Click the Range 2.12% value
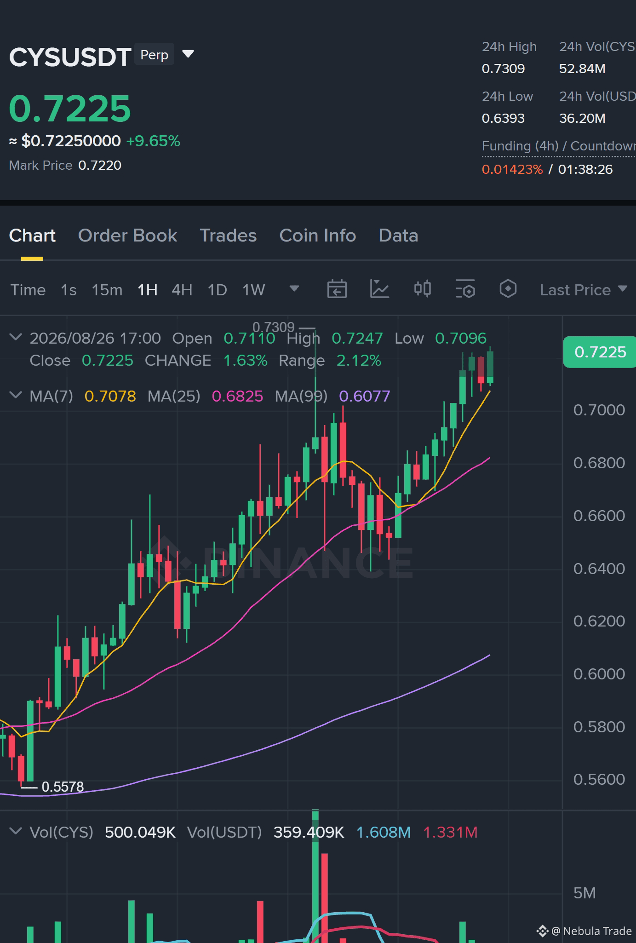636x943 pixels. coord(359,360)
